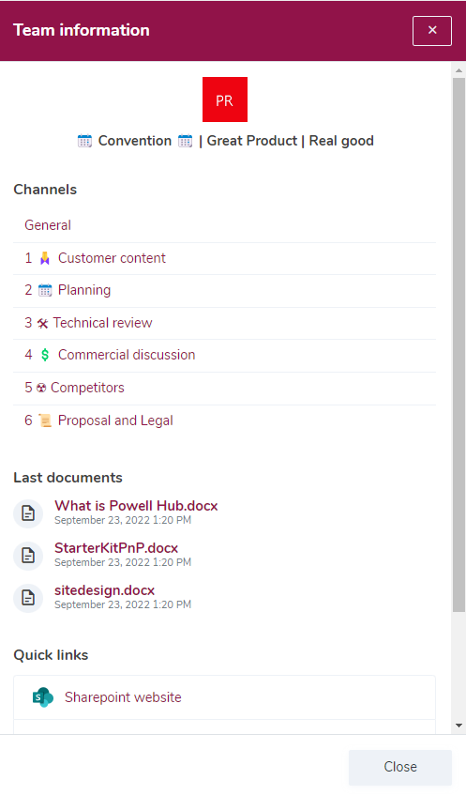Open the General channel
This screenshot has width=466, height=795.
224,225
